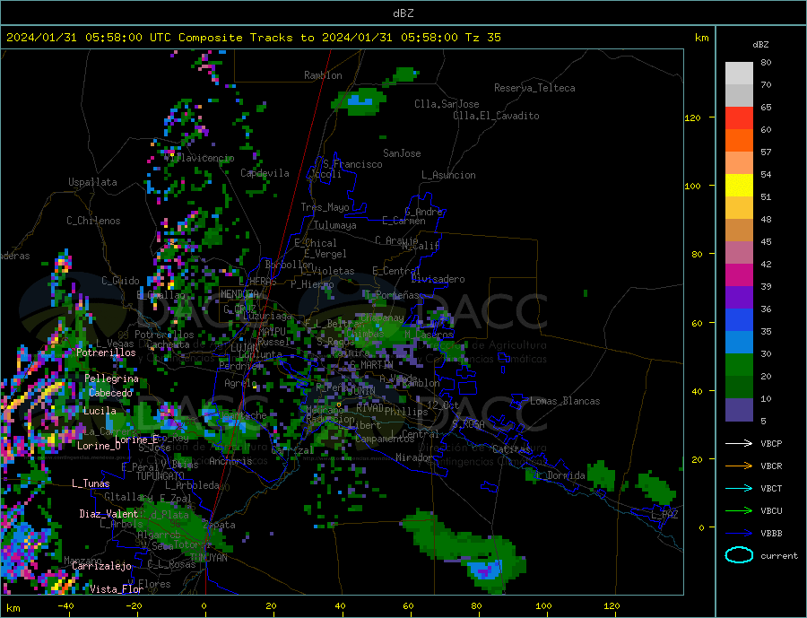Click the 'L_Dormida' map label
The height and width of the screenshot is (618, 807).
561,475
